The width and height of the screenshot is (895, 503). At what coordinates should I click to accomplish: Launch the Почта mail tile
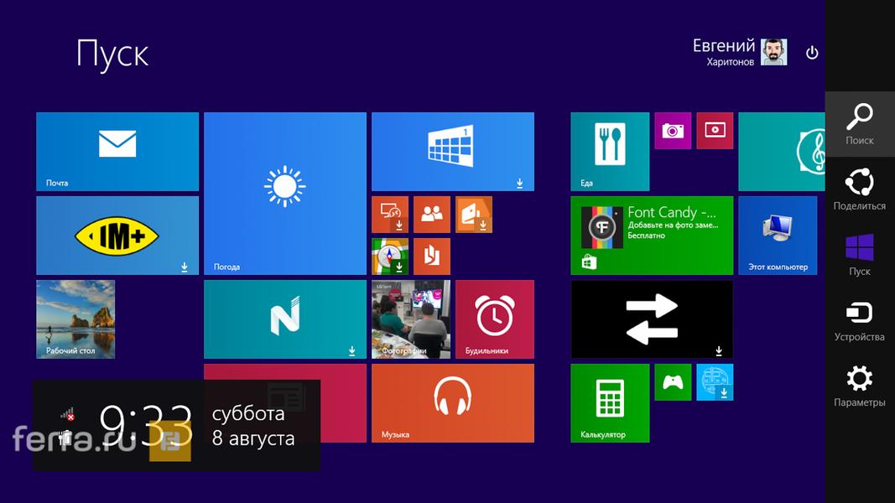pyautogui.click(x=117, y=152)
